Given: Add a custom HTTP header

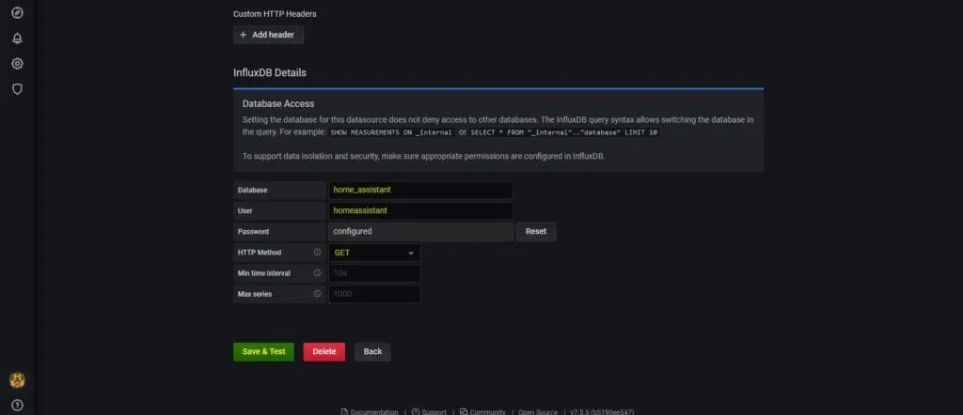Looking at the screenshot, I should (x=268, y=35).
